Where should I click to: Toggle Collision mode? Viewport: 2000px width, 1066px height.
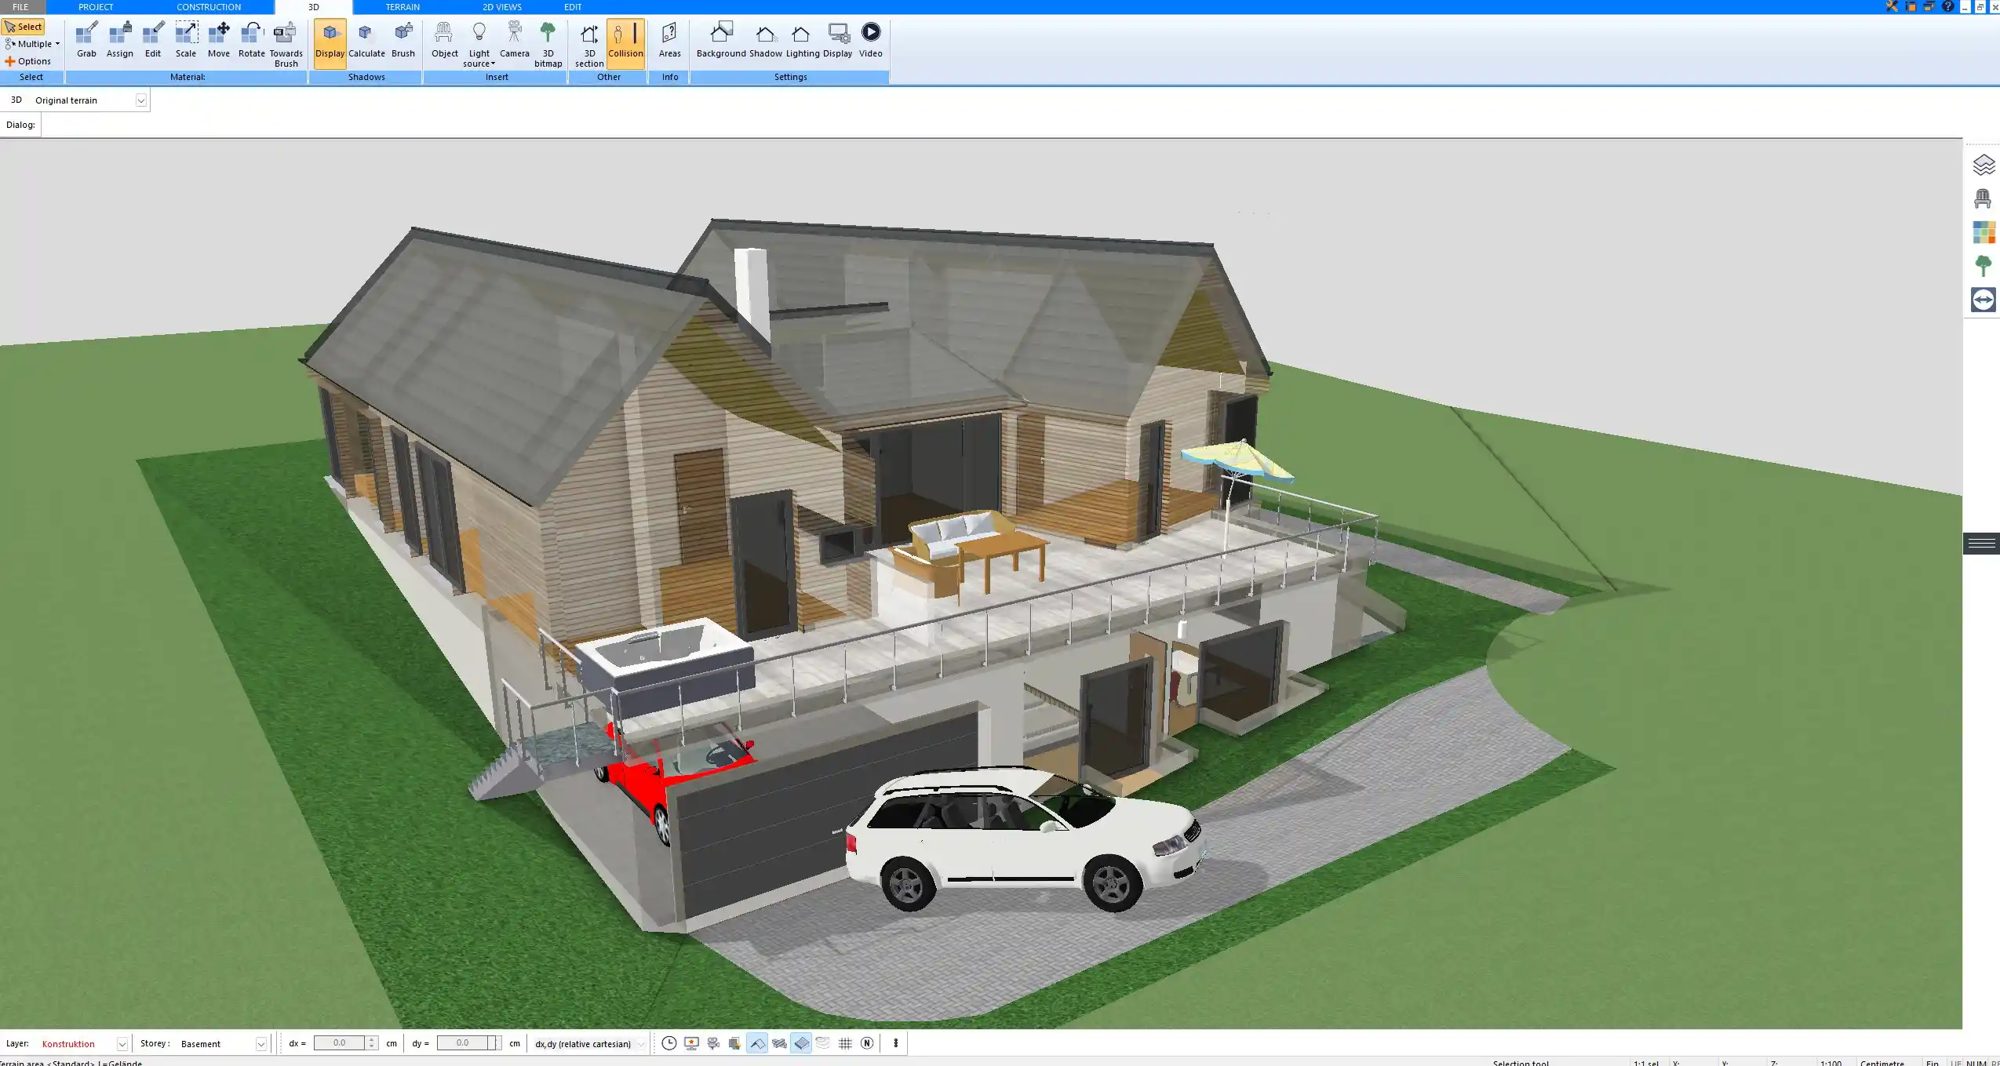click(625, 43)
